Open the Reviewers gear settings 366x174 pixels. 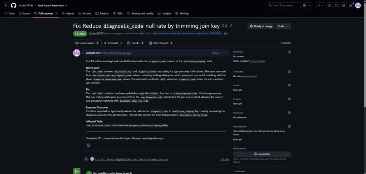click(289, 52)
